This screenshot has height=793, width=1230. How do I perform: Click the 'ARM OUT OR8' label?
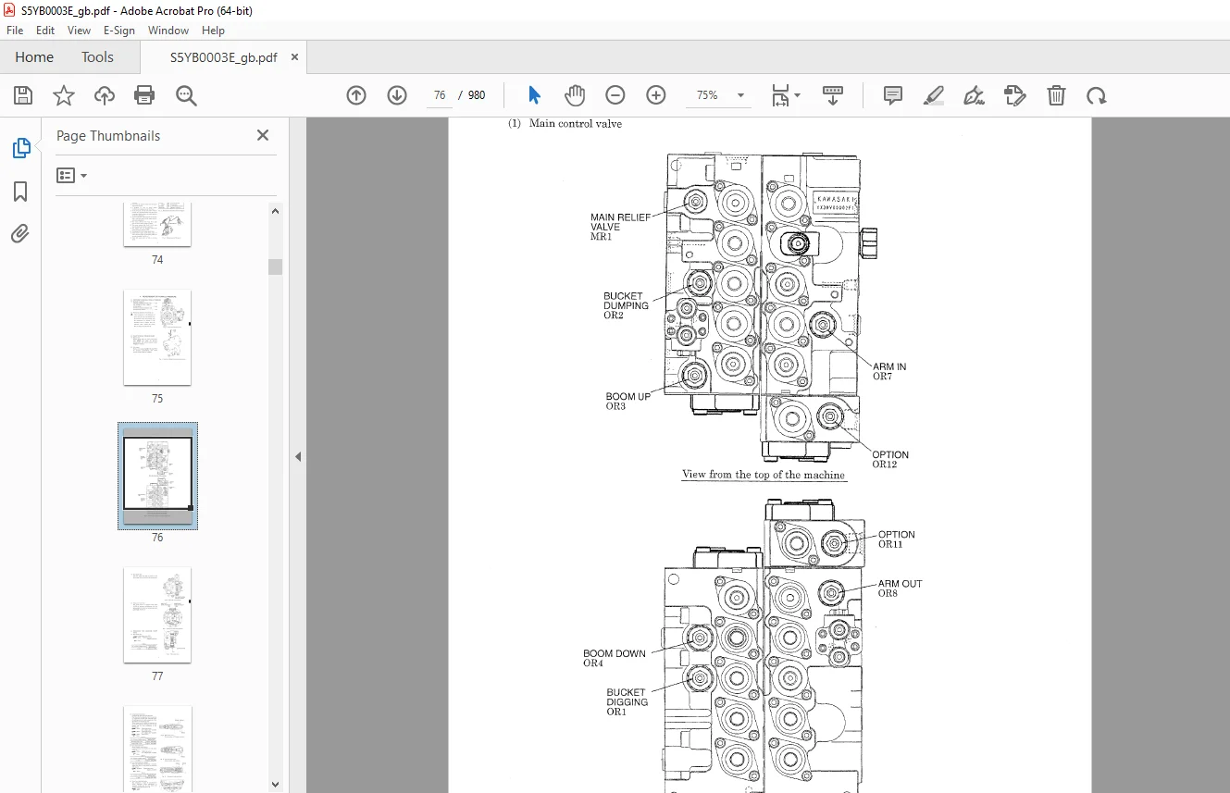point(900,589)
